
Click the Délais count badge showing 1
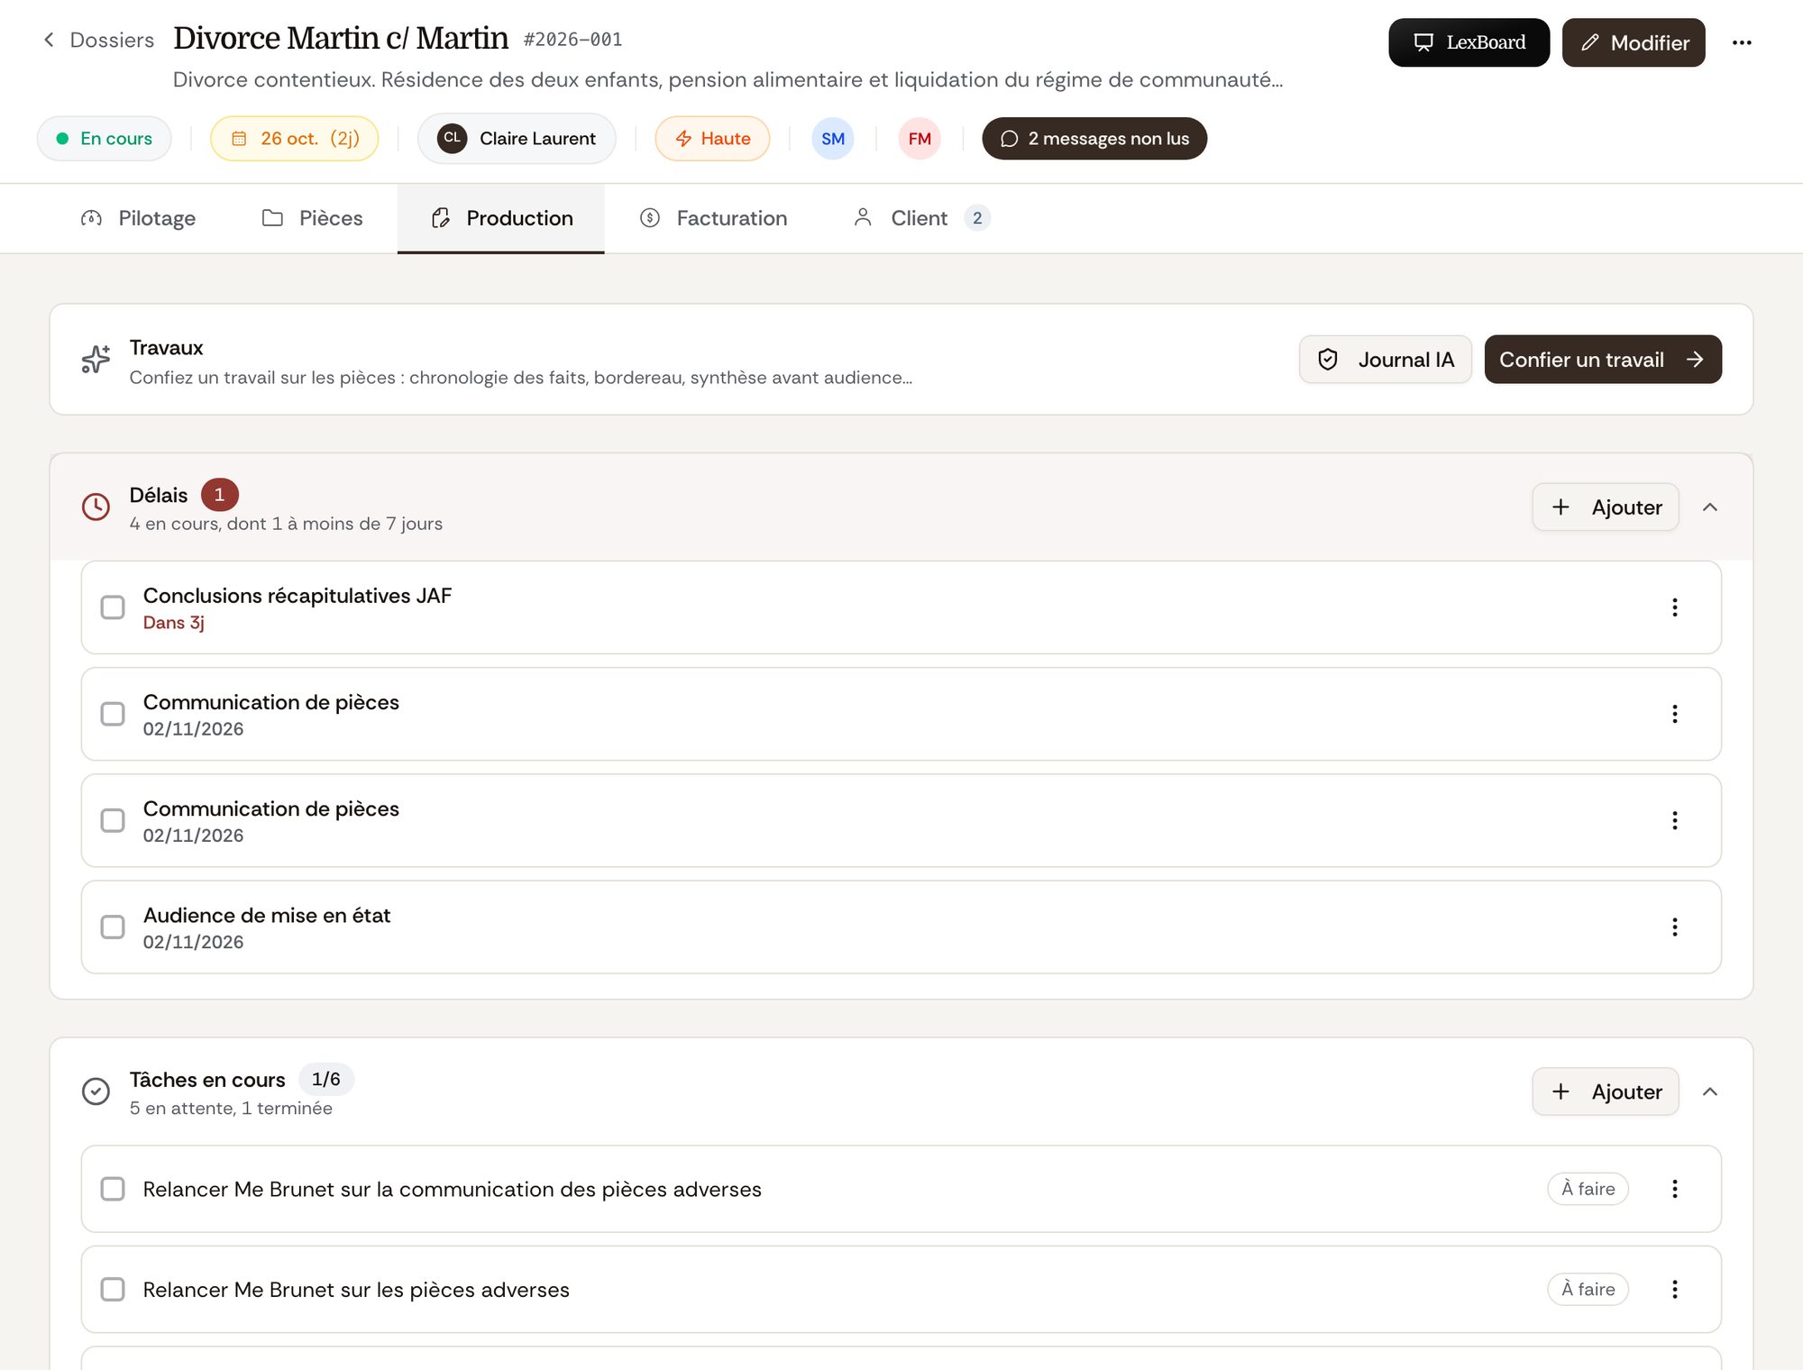[x=219, y=495]
